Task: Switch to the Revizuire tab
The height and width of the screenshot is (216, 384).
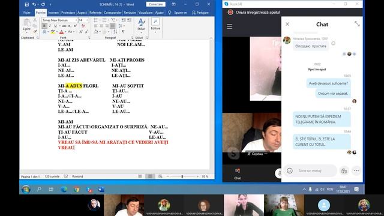Action: [130, 13]
